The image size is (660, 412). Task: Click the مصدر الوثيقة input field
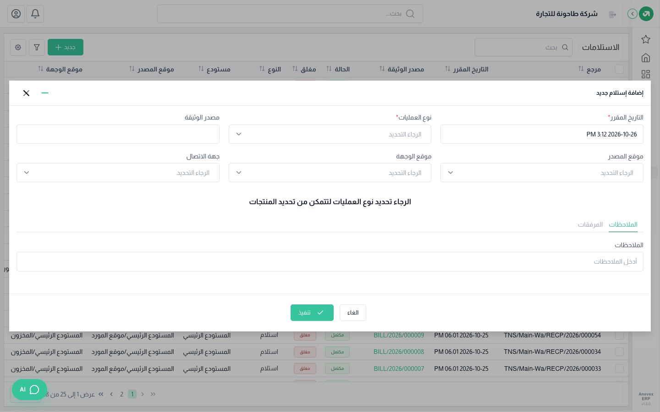(118, 134)
